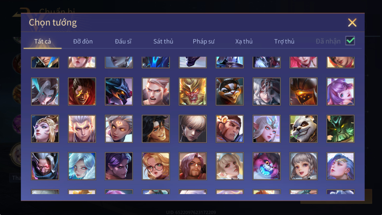Toggle the Đã nhận checkbox
Screen dimensions: 382x215
(350, 41)
